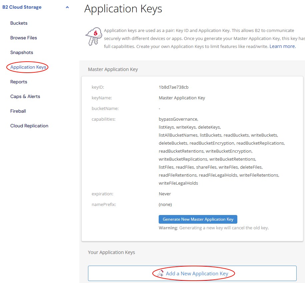This screenshot has height=283, width=305.
Task: Click the 'listKeys, writeKeys, deleteKeys,' capabilities line
Action: click(x=190, y=127)
